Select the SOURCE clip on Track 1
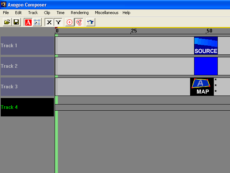Screen dimensions: 230x173 click(206, 46)
